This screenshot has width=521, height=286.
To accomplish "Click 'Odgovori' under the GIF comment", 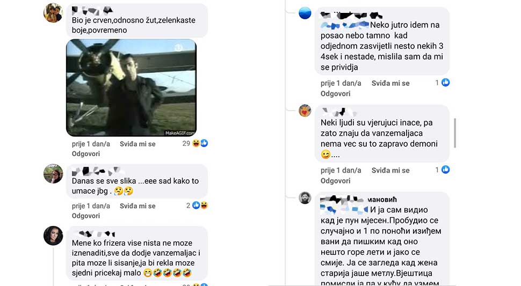I will coord(86,153).
